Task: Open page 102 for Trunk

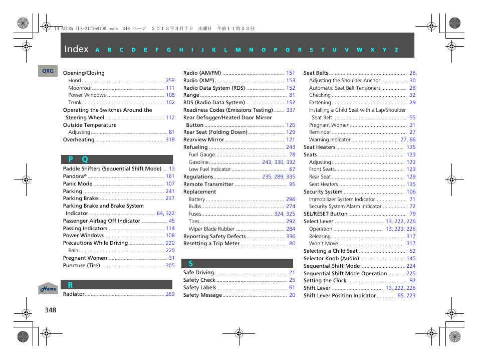Action: coord(170,102)
